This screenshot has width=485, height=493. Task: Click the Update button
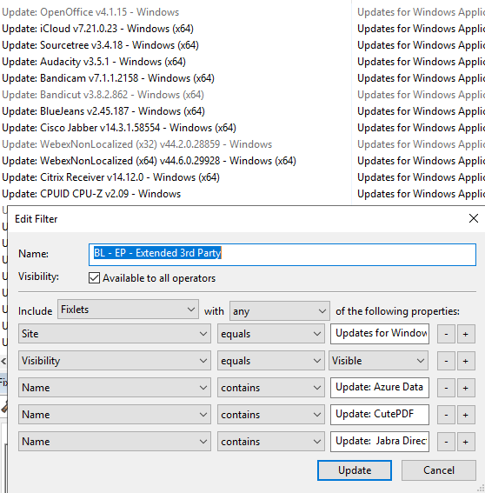355,470
